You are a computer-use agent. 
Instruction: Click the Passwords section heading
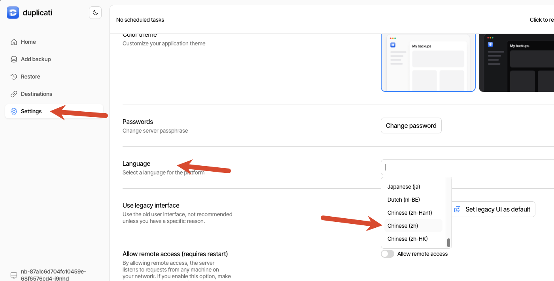coord(138,122)
